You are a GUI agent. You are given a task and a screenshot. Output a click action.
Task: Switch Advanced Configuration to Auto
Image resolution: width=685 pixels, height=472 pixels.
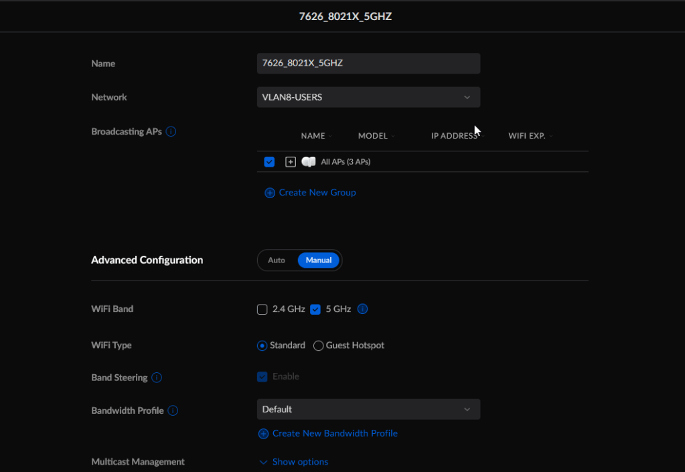(277, 260)
